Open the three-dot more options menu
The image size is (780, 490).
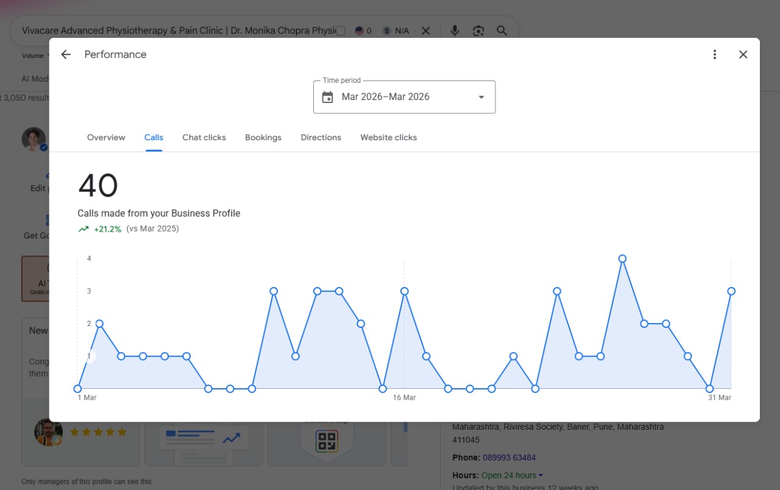715,54
